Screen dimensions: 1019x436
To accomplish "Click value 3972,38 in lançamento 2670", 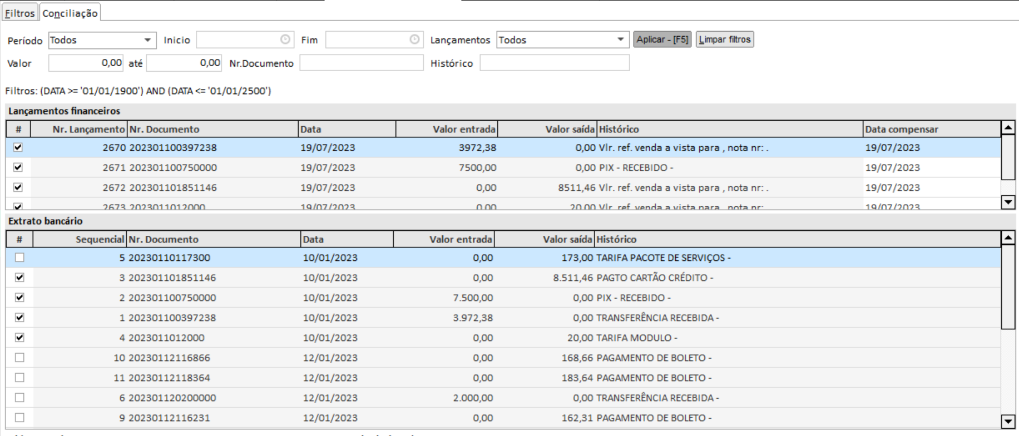I will tap(478, 148).
